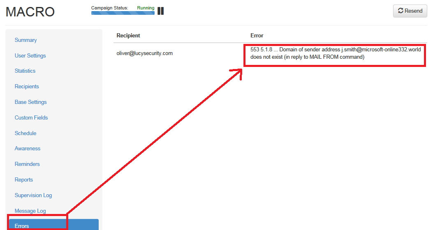The width and height of the screenshot is (433, 230).
Task: Go to Statistics page
Action: [25, 71]
